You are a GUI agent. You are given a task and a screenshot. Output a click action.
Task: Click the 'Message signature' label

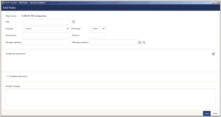point(14,42)
